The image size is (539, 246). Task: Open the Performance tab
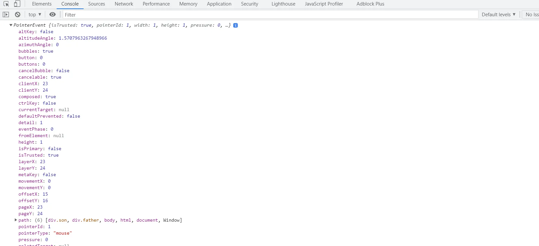[156, 4]
